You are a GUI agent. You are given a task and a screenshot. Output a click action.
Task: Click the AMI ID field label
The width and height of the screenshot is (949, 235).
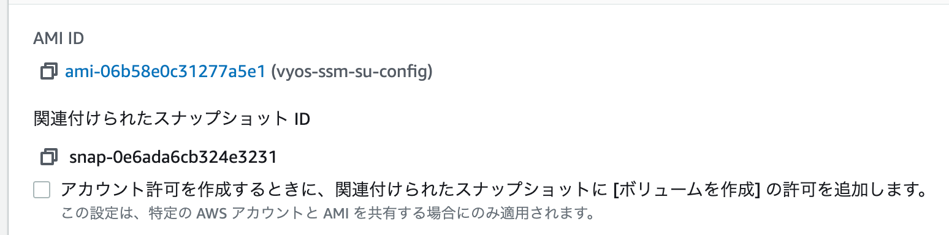59,39
